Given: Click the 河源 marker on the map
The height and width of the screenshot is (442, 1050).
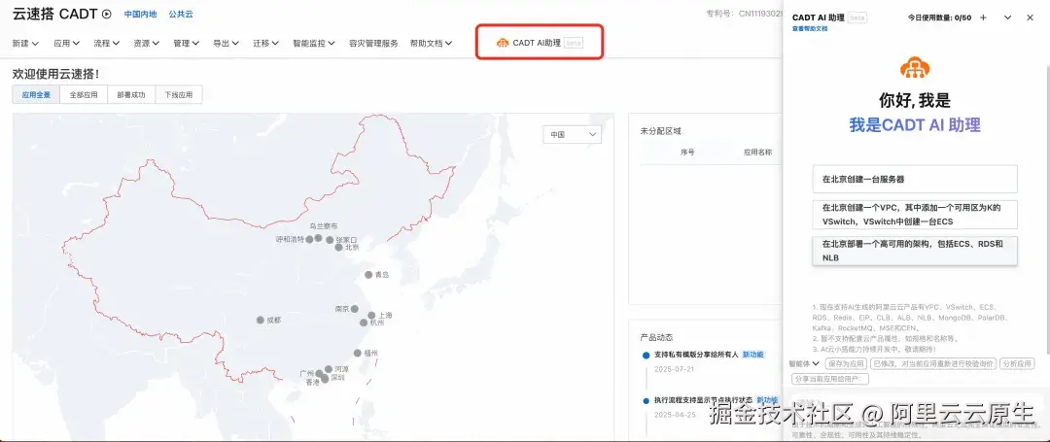Looking at the screenshot, I should click(329, 368).
